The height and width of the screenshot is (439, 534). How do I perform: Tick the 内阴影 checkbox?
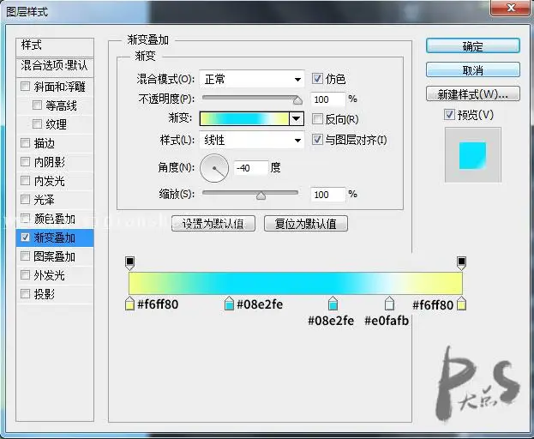25,161
